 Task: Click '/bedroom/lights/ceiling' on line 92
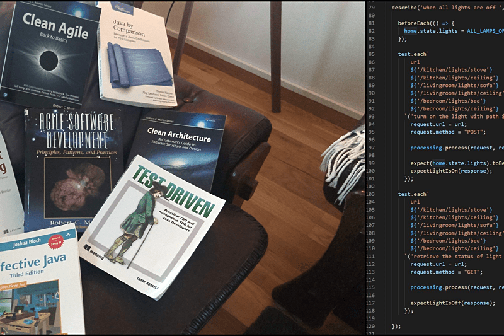click(x=454, y=108)
